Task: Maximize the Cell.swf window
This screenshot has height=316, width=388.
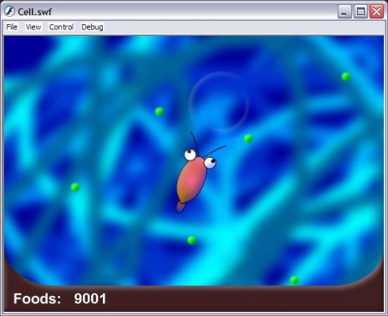Action: point(360,12)
